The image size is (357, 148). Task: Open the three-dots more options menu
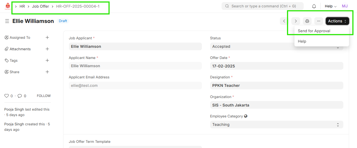tap(319, 21)
